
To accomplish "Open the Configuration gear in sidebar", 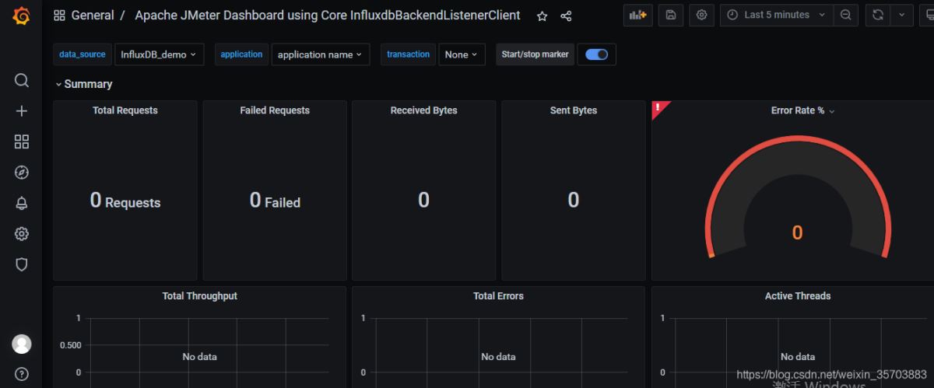I will [22, 234].
